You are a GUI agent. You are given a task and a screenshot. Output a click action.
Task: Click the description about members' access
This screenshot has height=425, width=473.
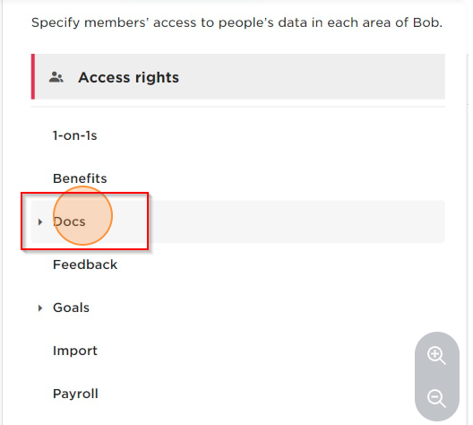pos(236,22)
